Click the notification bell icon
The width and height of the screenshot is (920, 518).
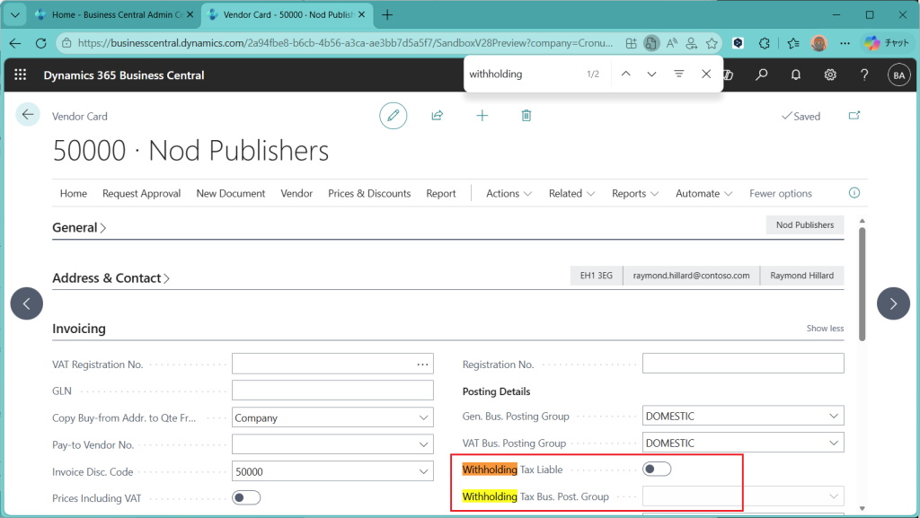796,75
